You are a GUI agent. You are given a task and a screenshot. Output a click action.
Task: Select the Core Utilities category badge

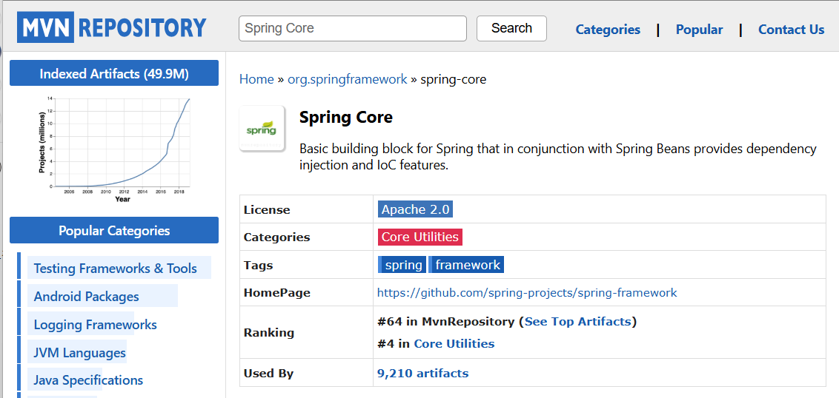(419, 237)
